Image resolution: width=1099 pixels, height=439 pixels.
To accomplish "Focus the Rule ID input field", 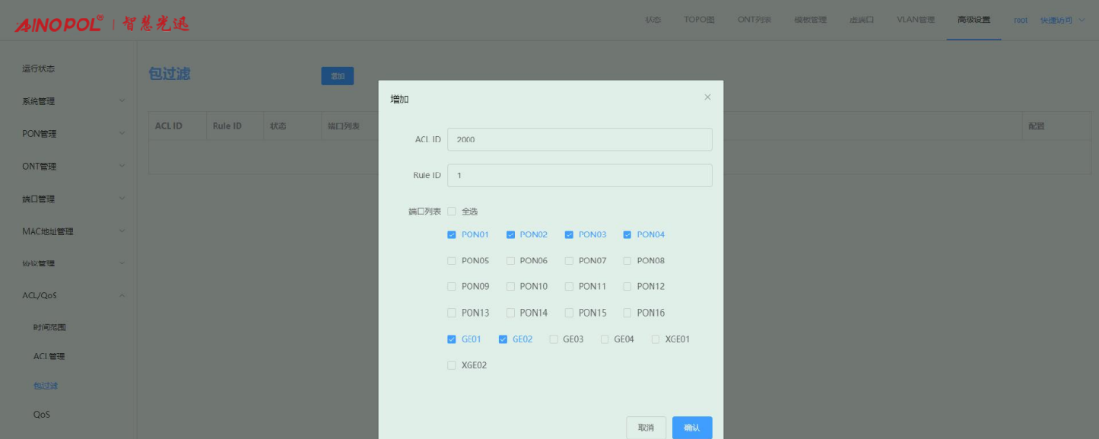I will click(x=580, y=175).
